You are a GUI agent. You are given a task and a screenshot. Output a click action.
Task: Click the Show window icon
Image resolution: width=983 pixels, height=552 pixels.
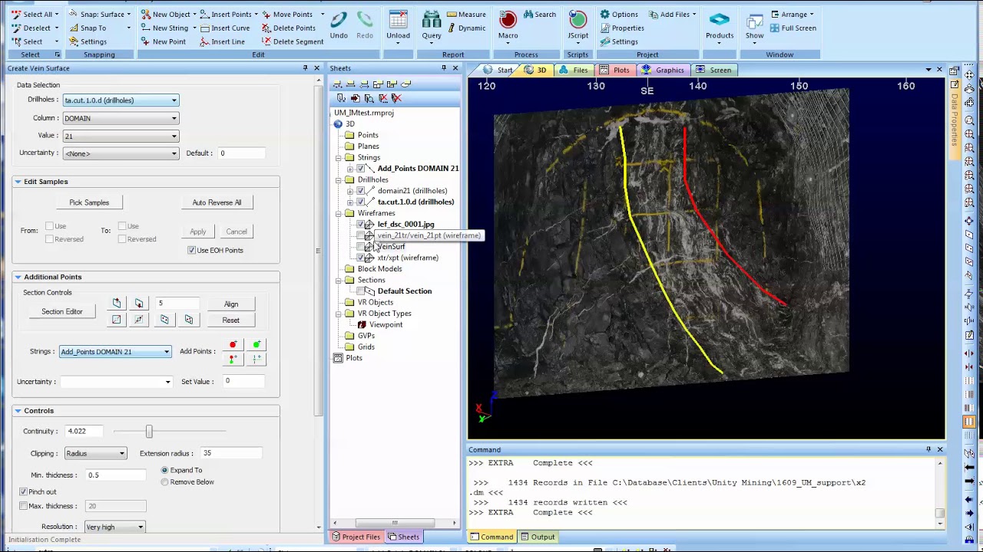pos(755,25)
